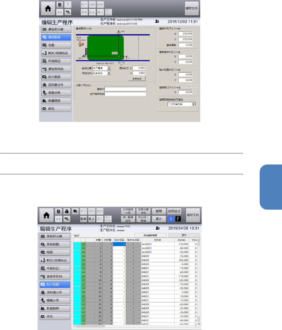Click the 加上同一数值 button

click(x=144, y=219)
